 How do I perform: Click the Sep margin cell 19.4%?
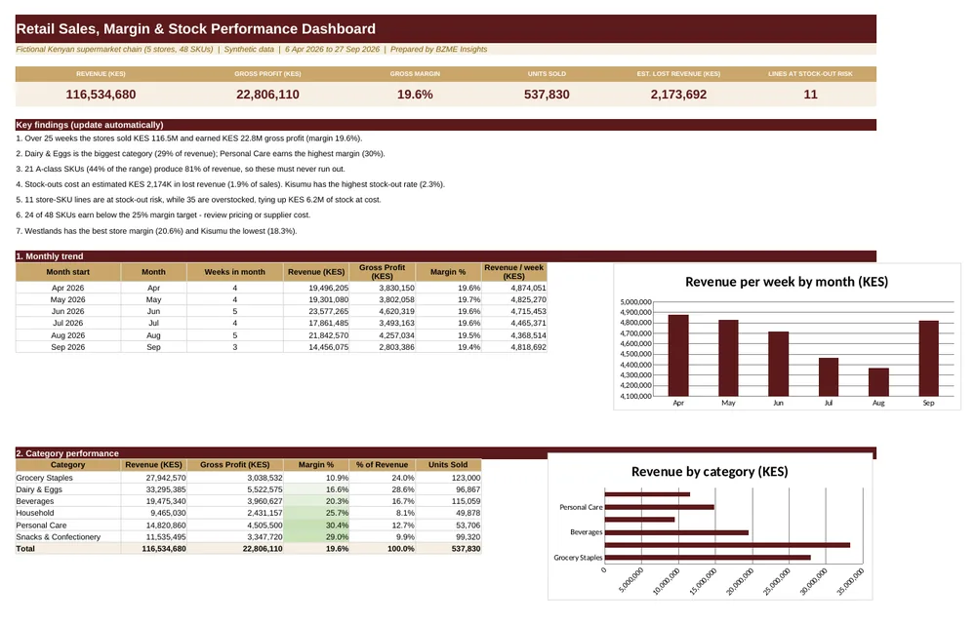click(x=448, y=347)
